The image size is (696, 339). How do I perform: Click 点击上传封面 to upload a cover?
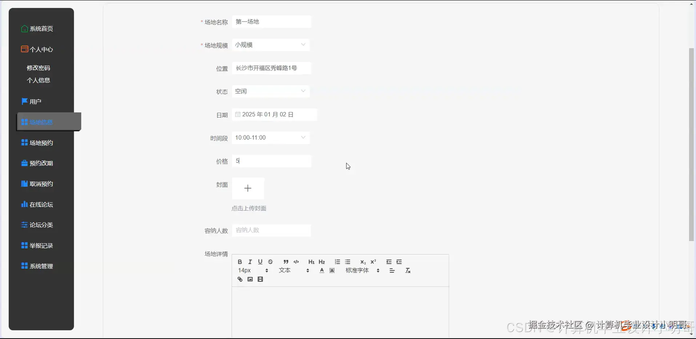click(x=248, y=208)
